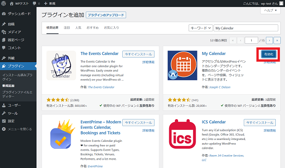The image size is (285, 168).
Task: Switch to the 注目 tab
Action: pos(67,28)
